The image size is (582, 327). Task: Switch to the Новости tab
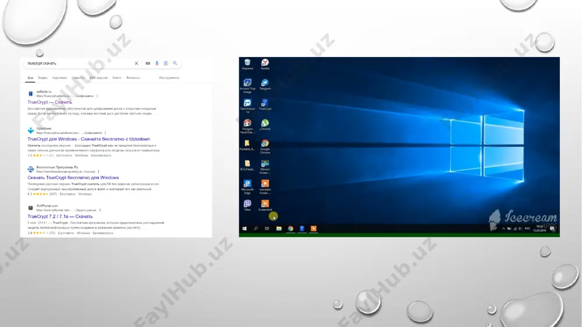(x=78, y=78)
